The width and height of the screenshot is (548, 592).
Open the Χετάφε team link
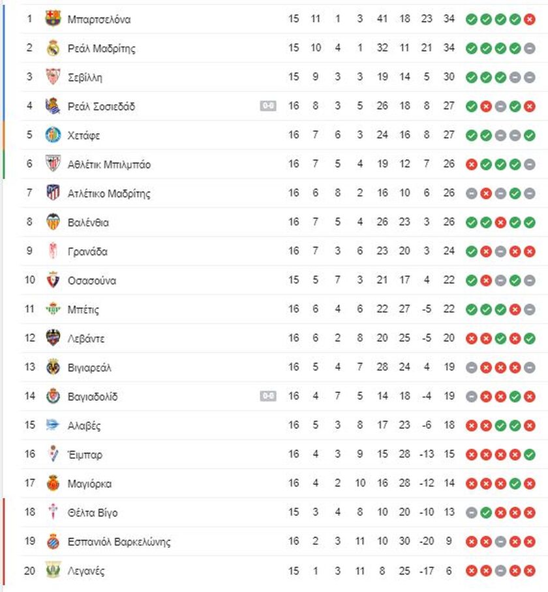[84, 136]
